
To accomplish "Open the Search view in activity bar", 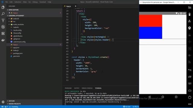I will 3,13.
